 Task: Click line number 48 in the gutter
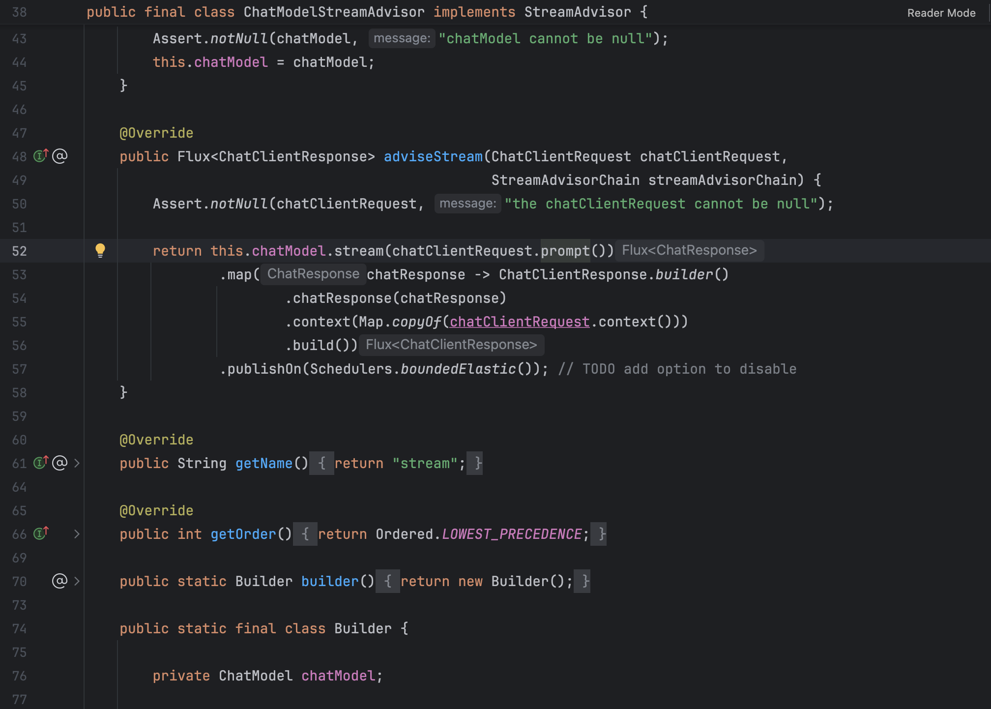coord(19,157)
